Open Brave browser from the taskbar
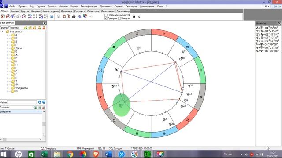The width and height of the screenshot is (282, 158). coord(96,154)
